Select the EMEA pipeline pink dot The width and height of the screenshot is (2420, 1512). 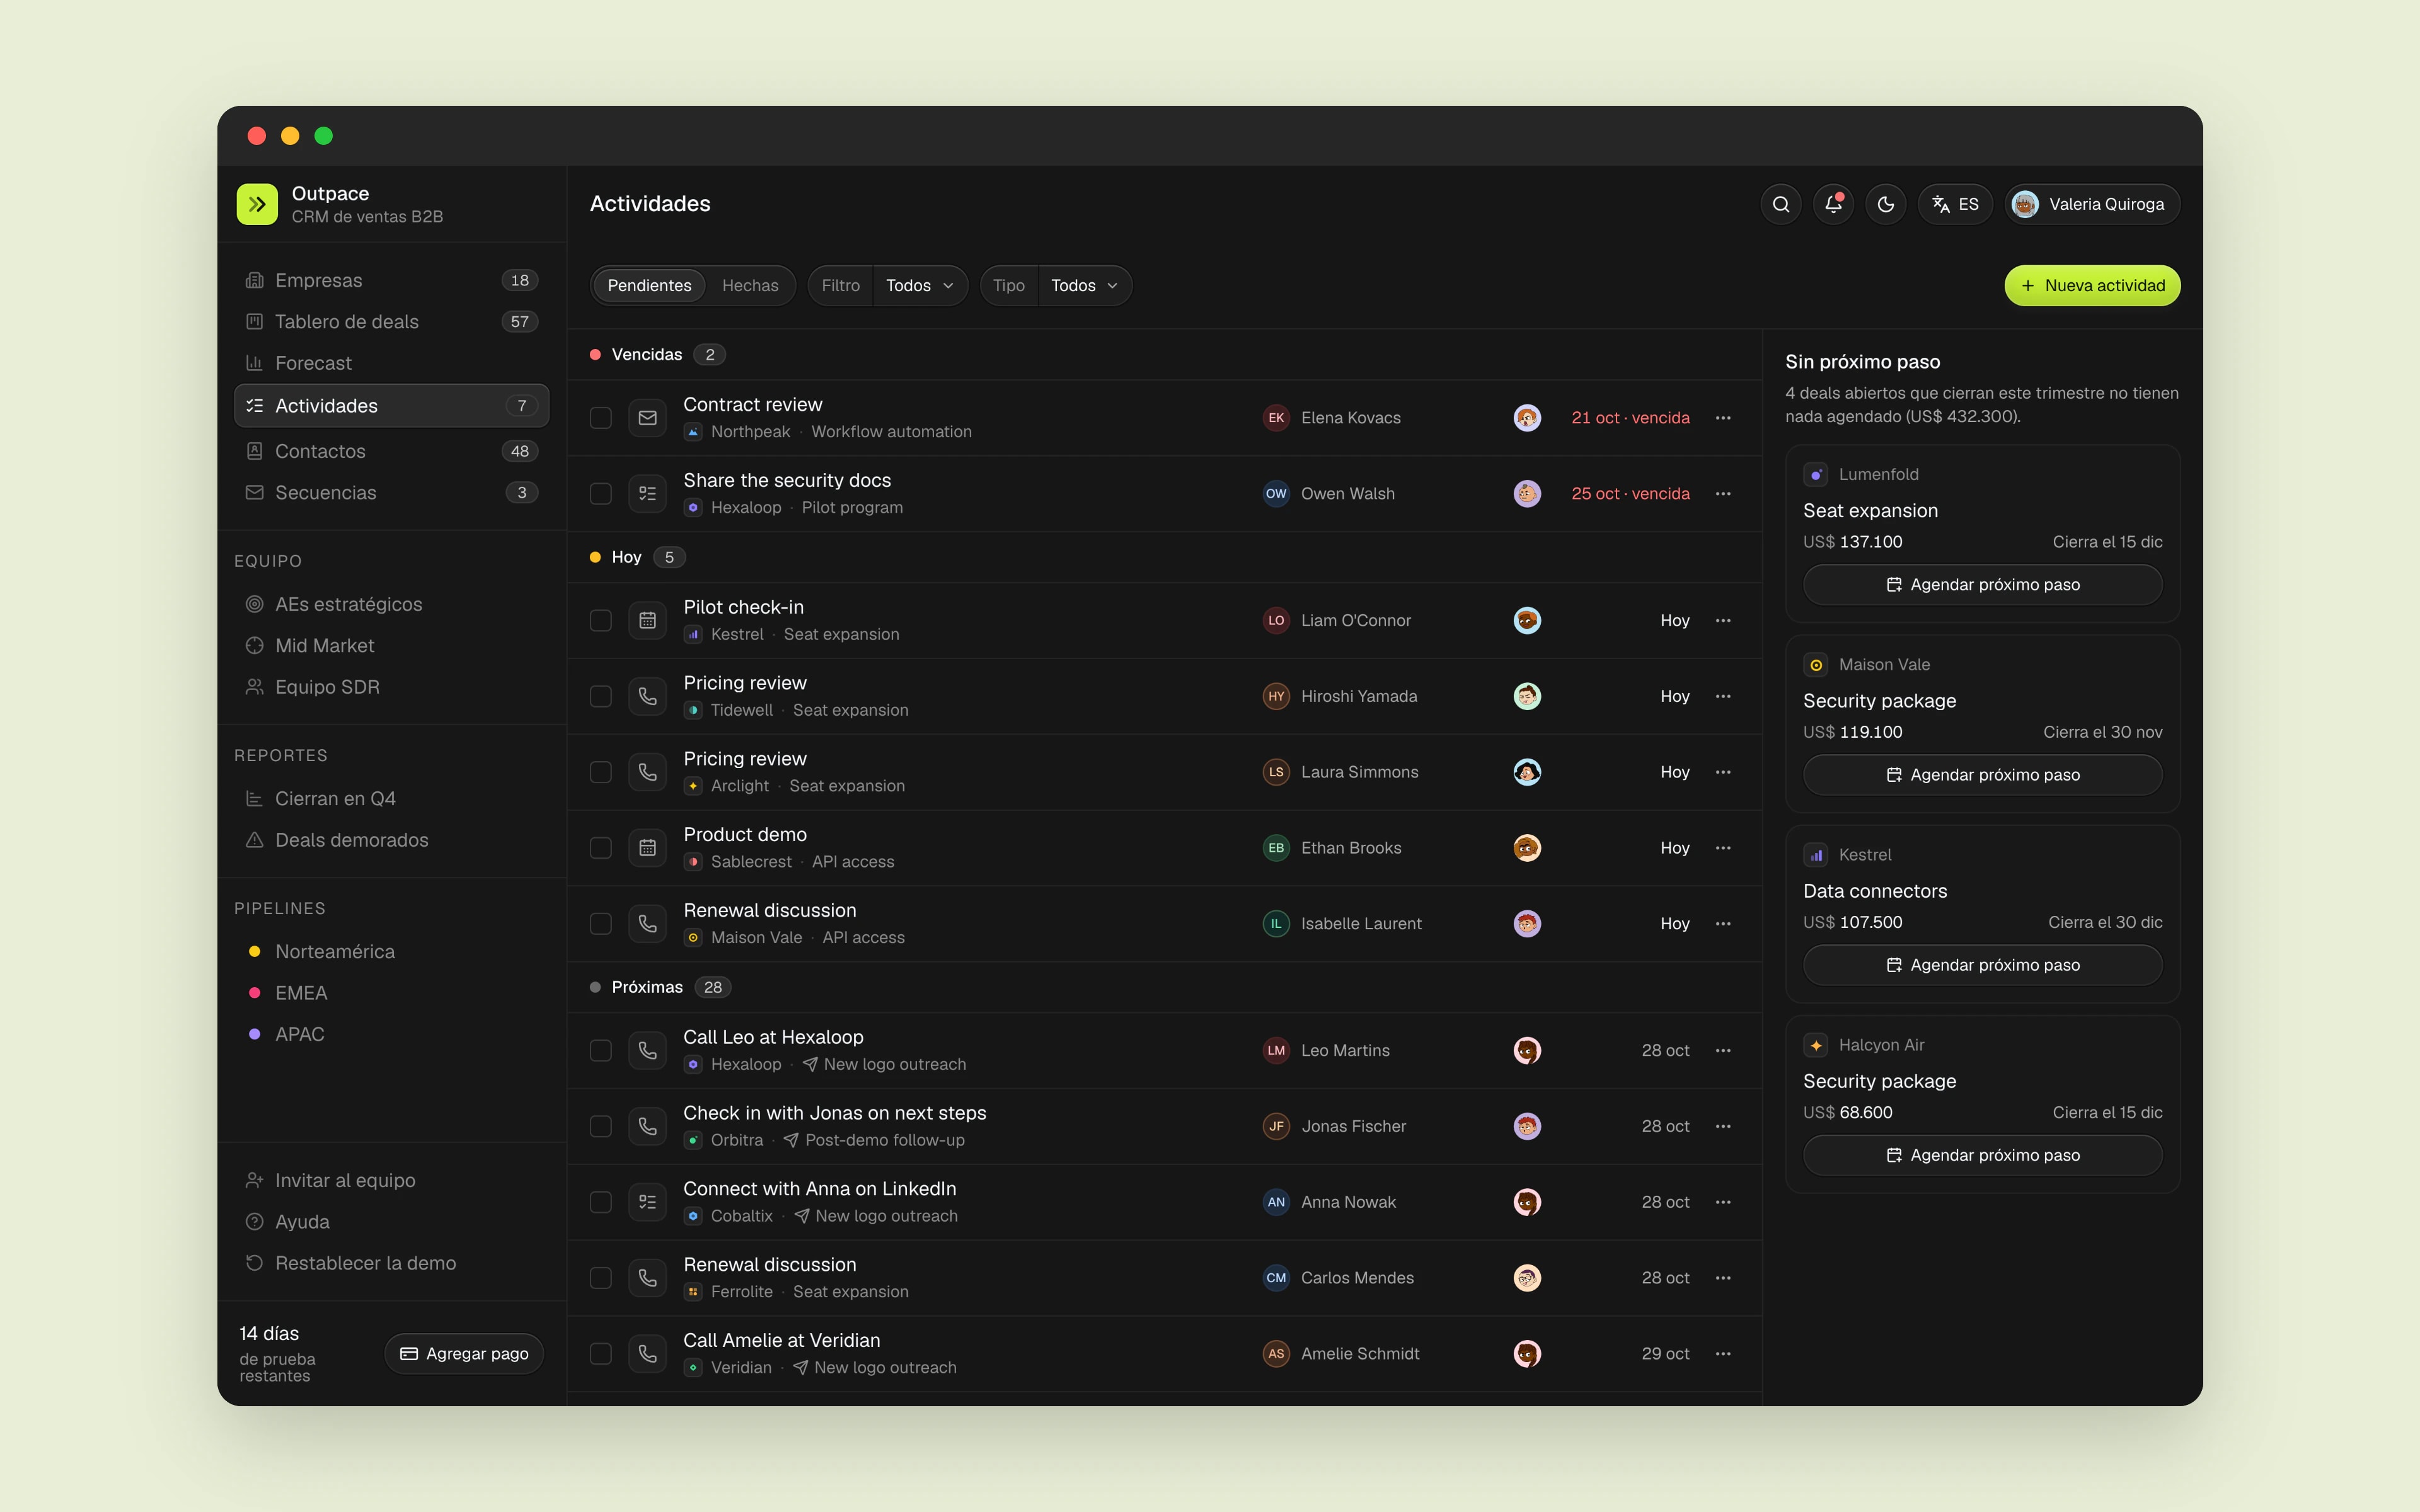click(254, 993)
